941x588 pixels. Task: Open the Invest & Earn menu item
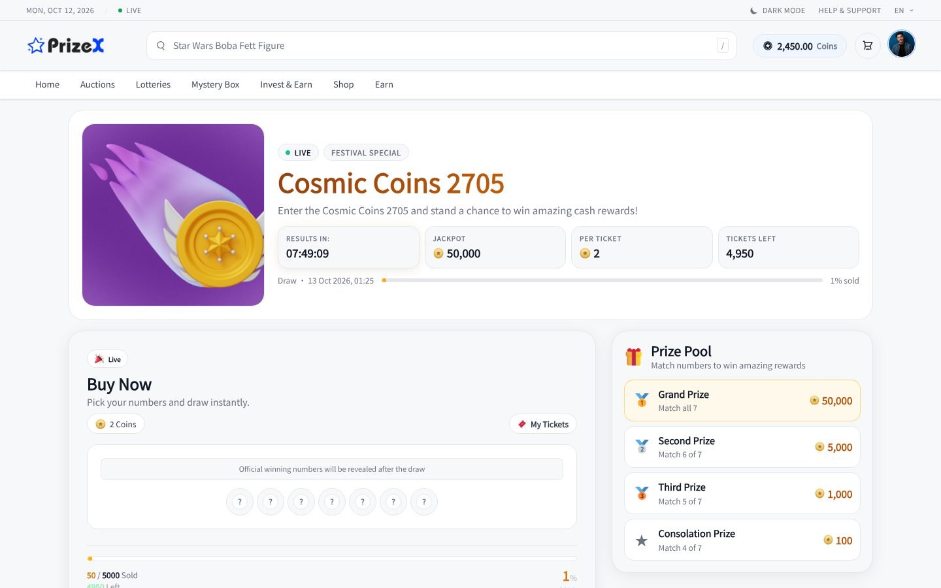(286, 84)
